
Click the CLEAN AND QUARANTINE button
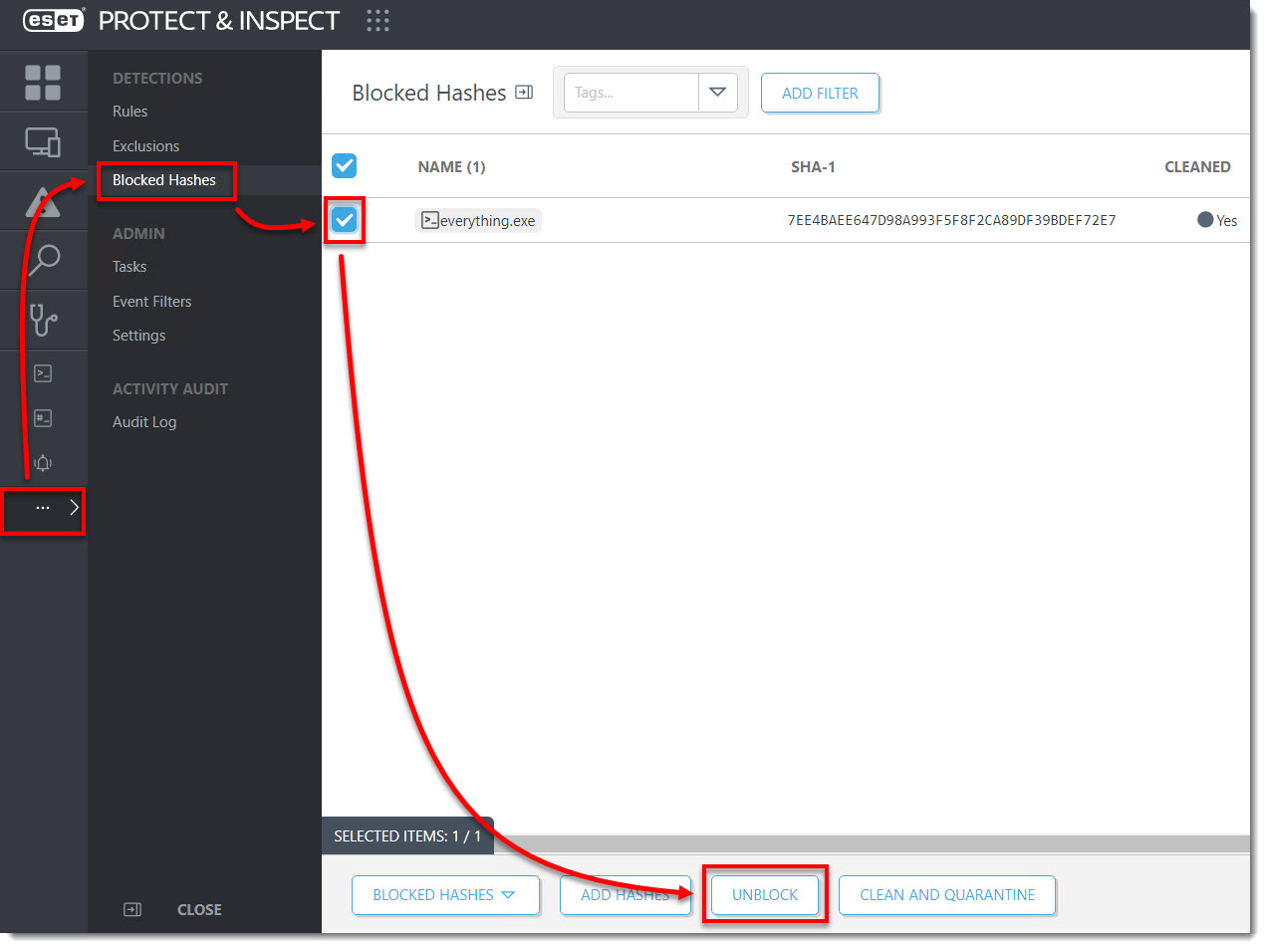pyautogui.click(x=947, y=894)
